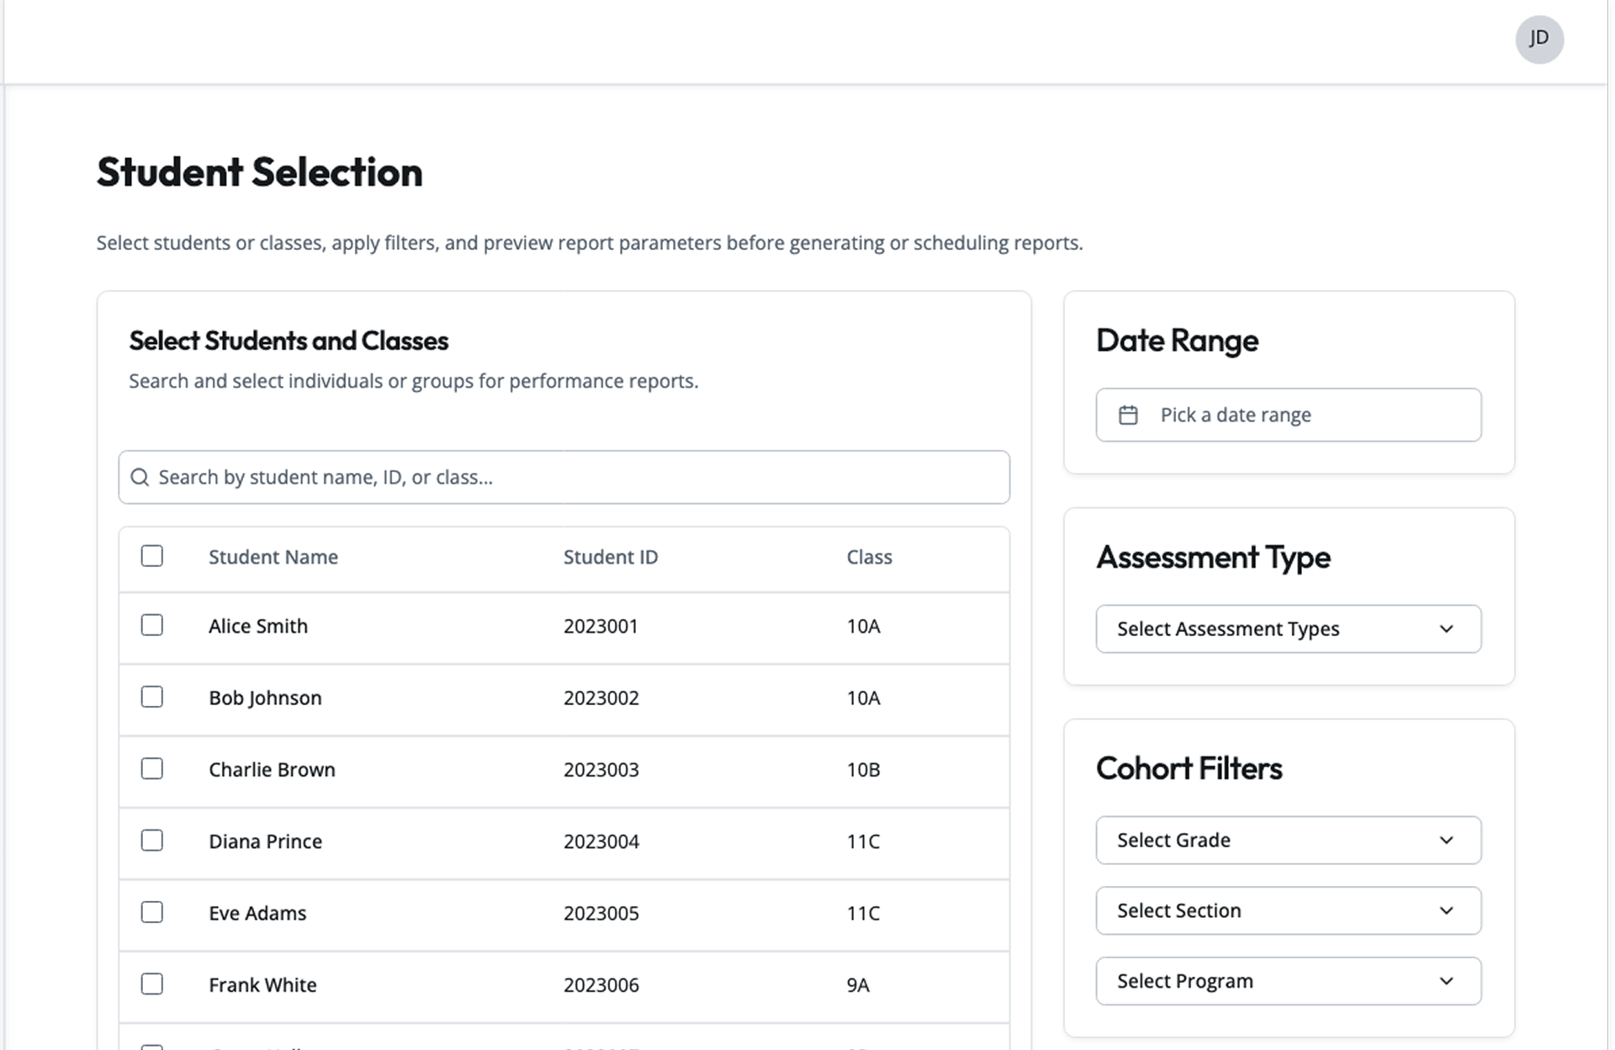The height and width of the screenshot is (1050, 1615).
Task: Tick the checkbox next to Charlie Brown
Action: (x=152, y=769)
